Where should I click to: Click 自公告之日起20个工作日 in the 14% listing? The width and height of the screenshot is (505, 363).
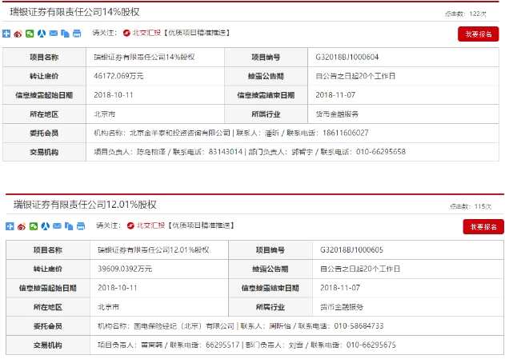[355, 76]
